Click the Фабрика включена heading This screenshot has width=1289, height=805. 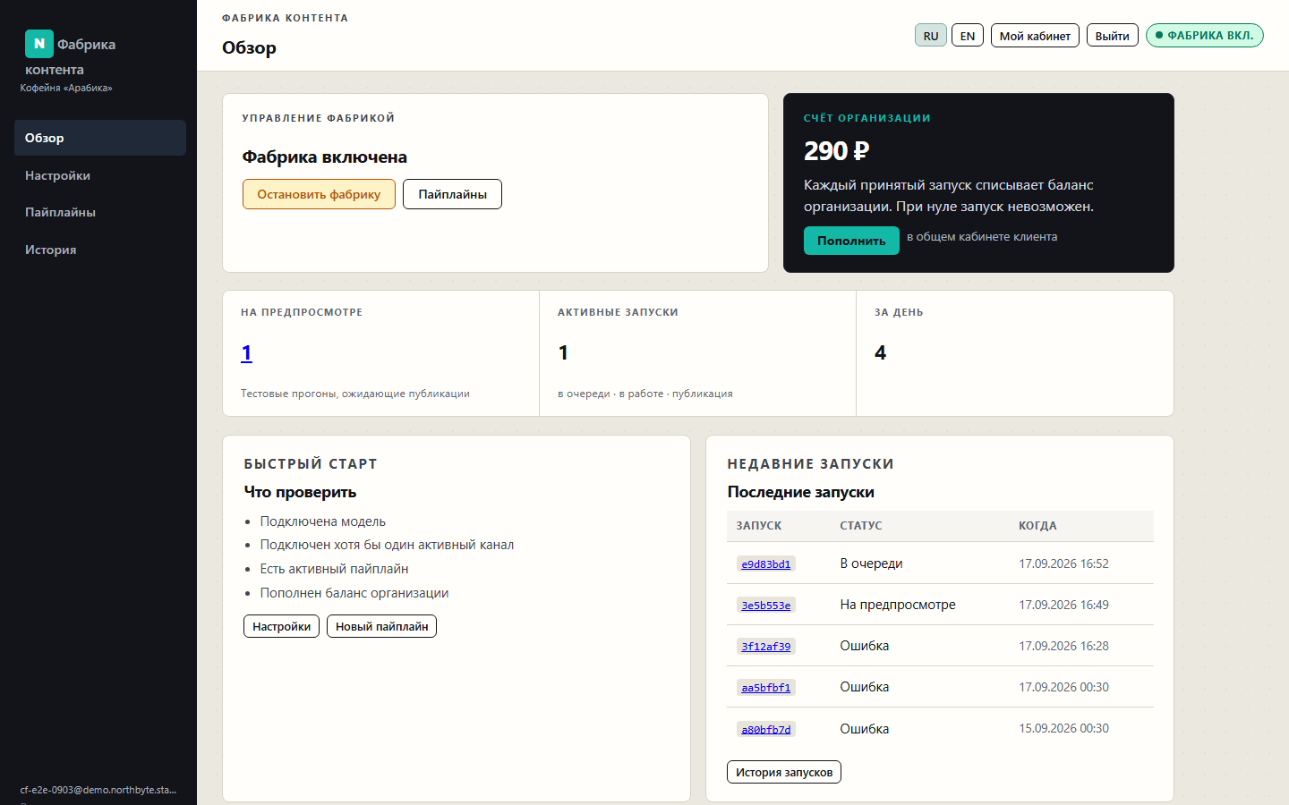pos(324,157)
